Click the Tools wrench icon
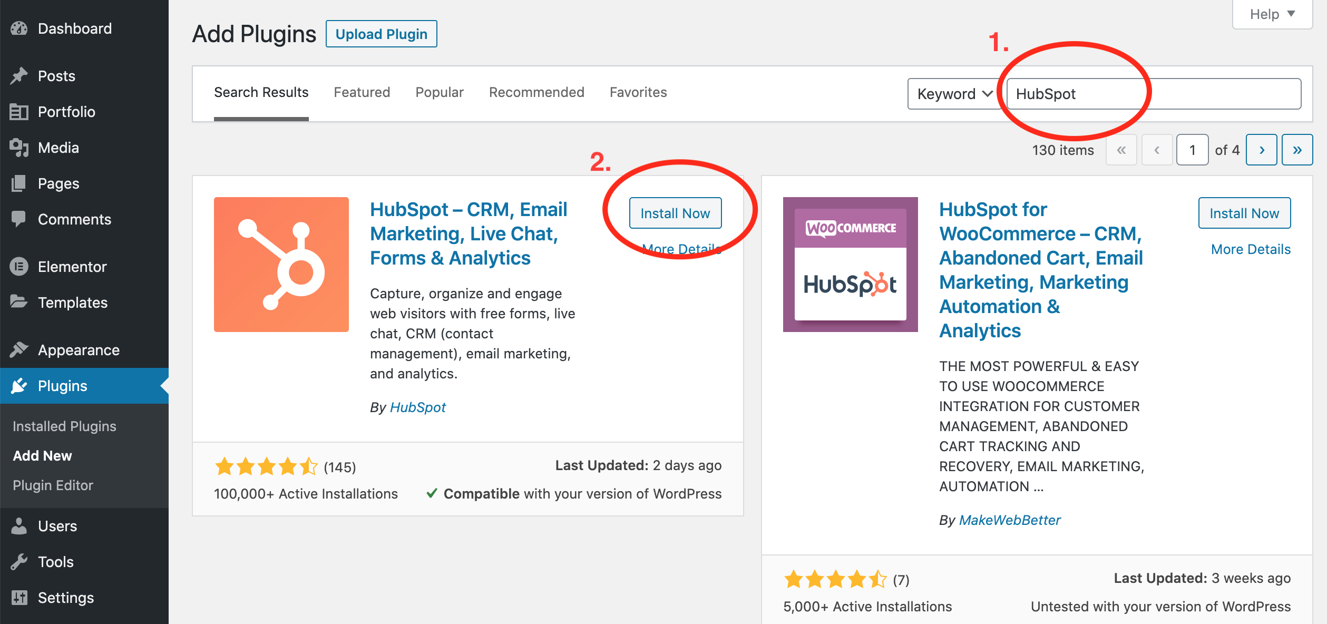 (x=19, y=562)
